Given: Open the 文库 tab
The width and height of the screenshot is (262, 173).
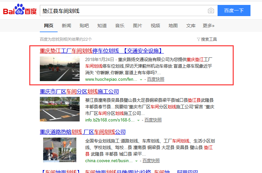Looking at the screenshot, I should point(191,26).
